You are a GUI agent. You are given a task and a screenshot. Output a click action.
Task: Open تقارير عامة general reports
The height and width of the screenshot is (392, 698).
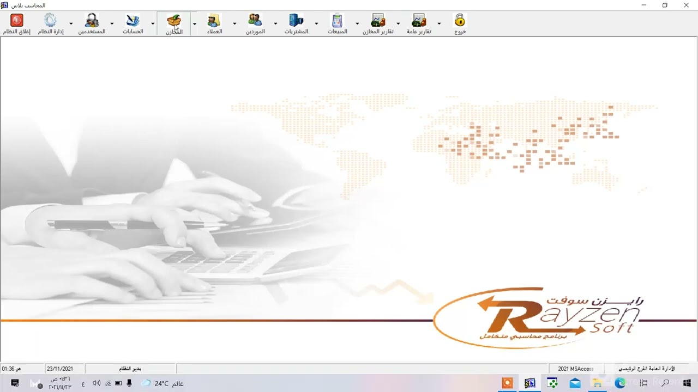click(419, 24)
